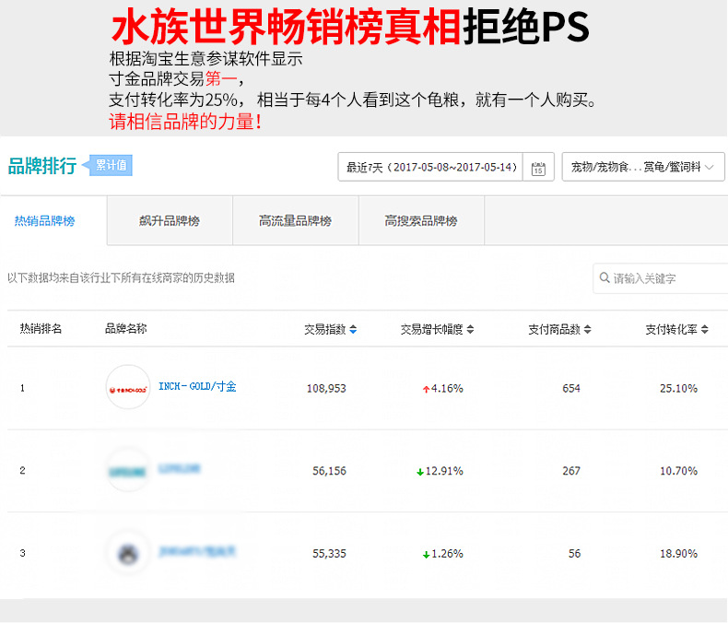Screen dimensions: 728x623
Task: Select the 18.90% conversion rate
Action: tap(678, 553)
